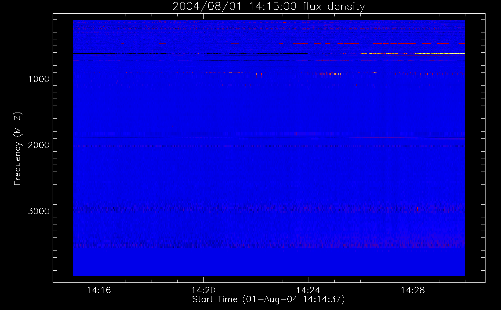Click the 'Frequency (MHZ)' y-axis label
Viewport: 501px width, 310px height.
point(18,149)
